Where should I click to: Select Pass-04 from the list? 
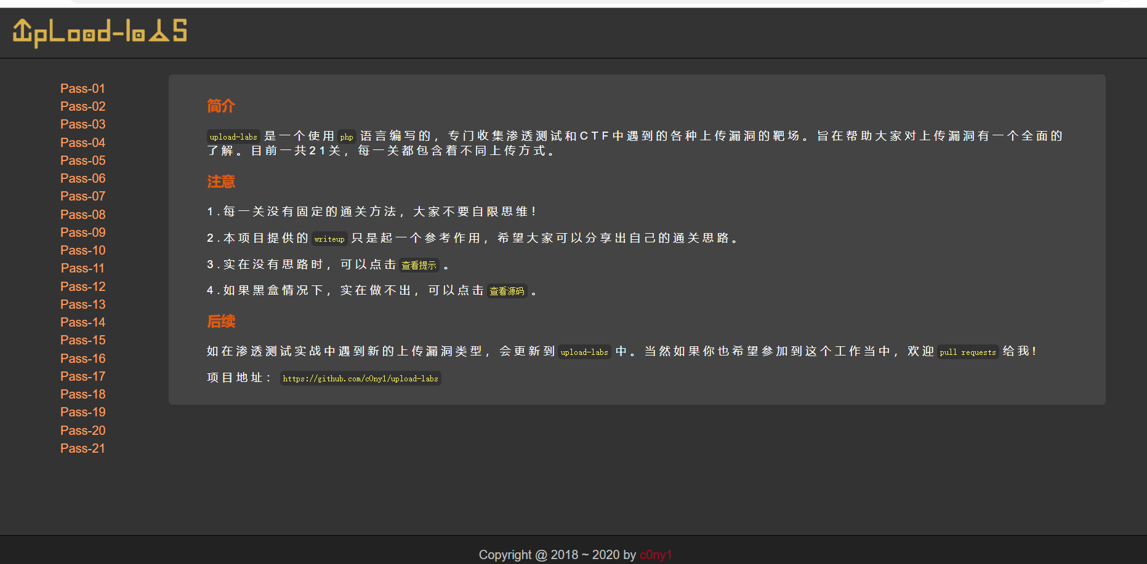click(x=83, y=143)
